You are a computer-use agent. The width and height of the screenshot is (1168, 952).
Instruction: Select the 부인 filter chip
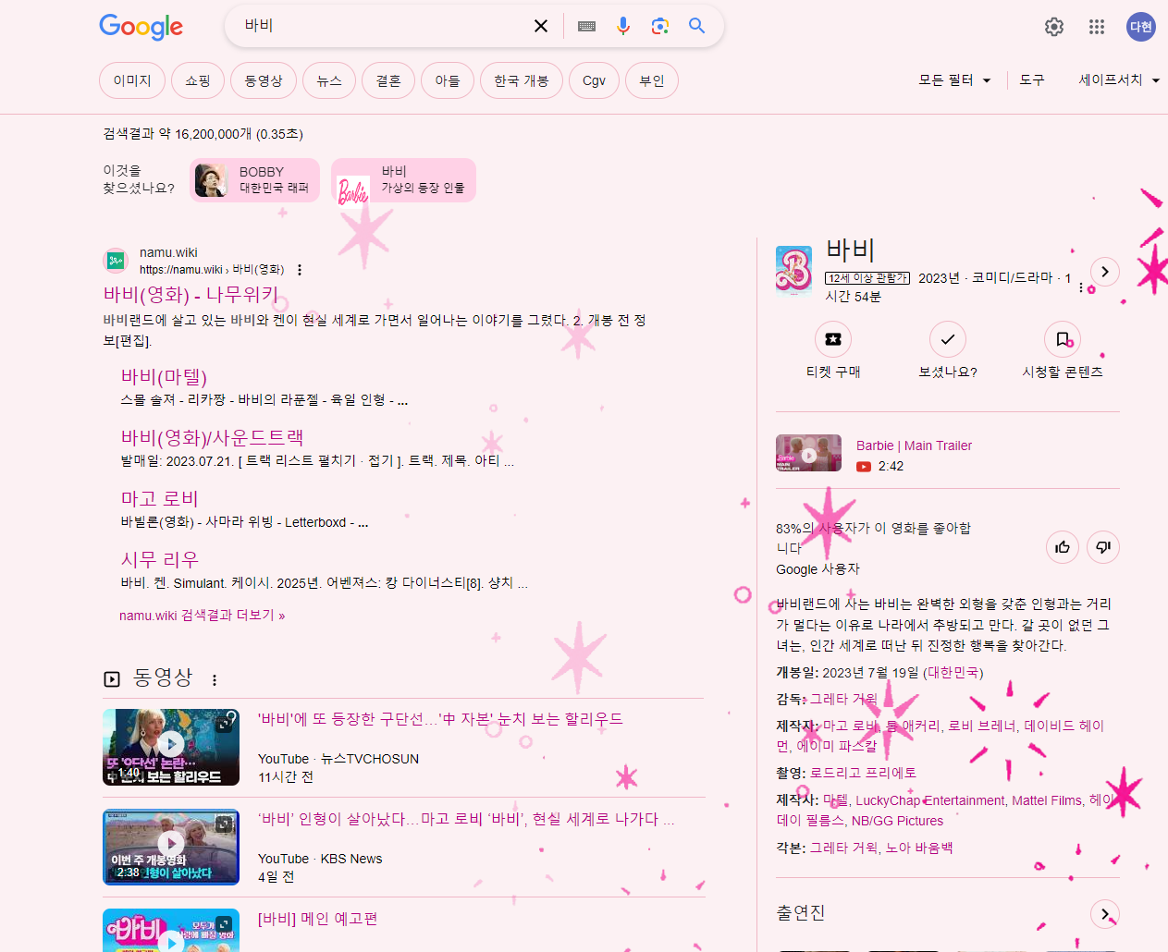coord(652,80)
